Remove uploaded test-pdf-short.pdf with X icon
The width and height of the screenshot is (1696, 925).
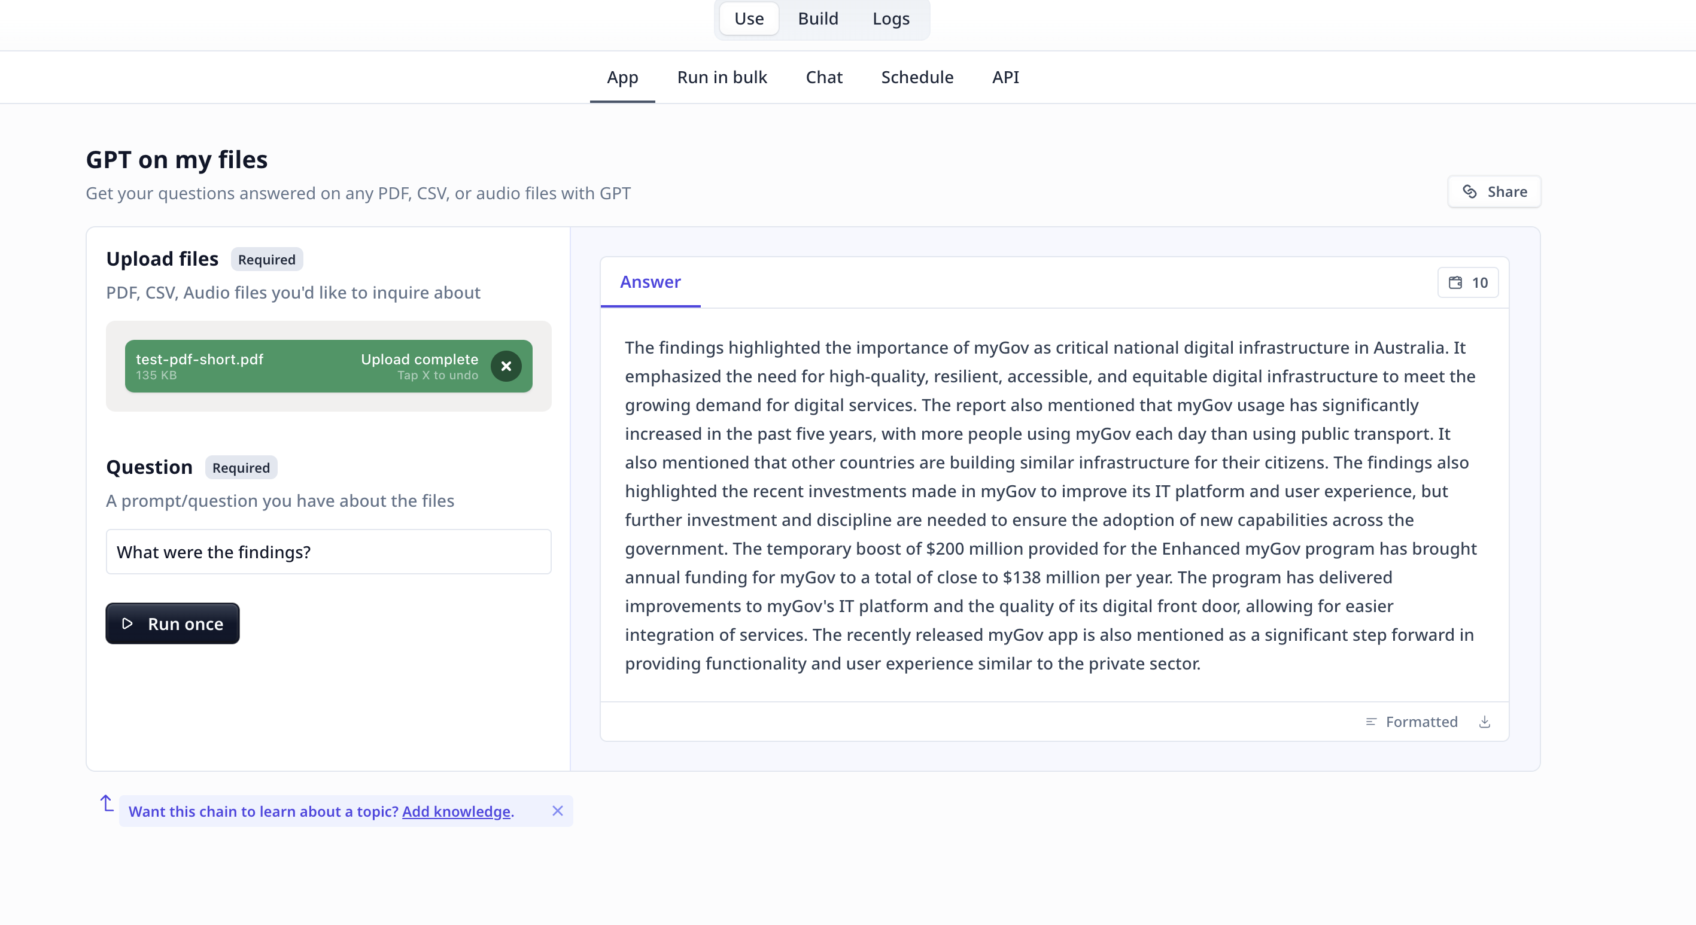pyautogui.click(x=506, y=366)
